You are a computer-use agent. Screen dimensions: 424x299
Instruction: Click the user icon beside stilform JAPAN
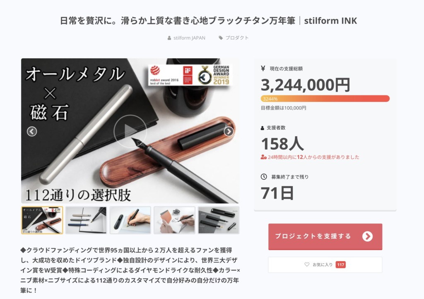coord(169,38)
